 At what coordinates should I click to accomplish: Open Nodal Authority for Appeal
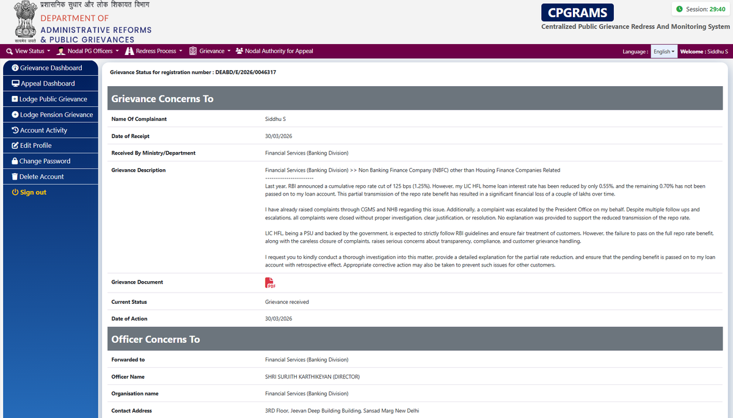click(274, 51)
